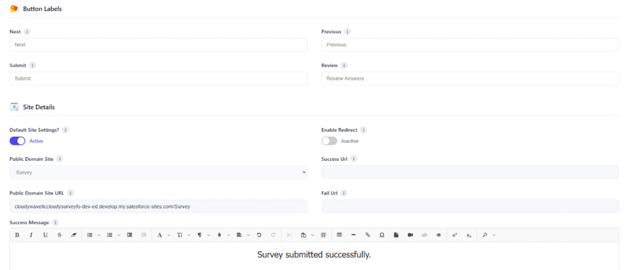
Task: Click the strikethrough icon in toolbar
Action: point(60,235)
